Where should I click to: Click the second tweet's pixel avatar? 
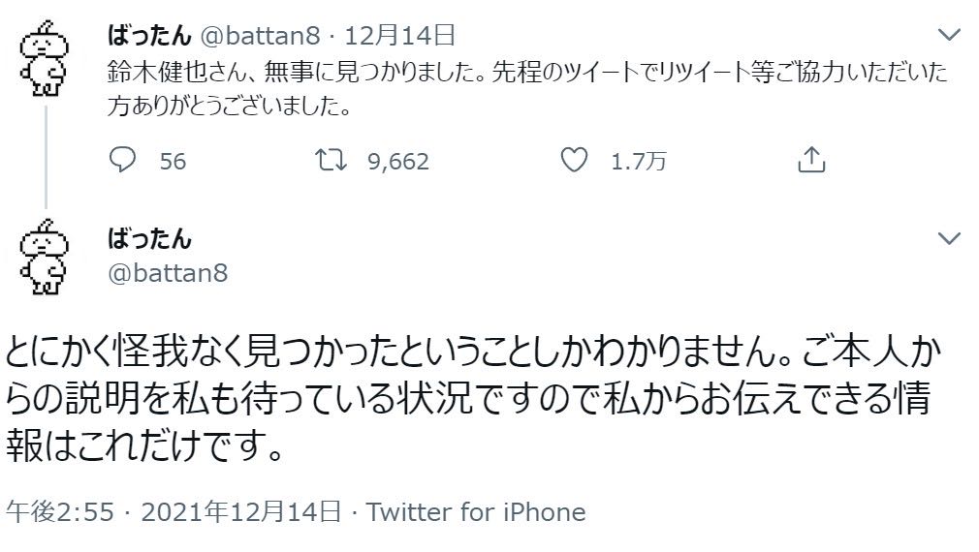pyautogui.click(x=43, y=257)
